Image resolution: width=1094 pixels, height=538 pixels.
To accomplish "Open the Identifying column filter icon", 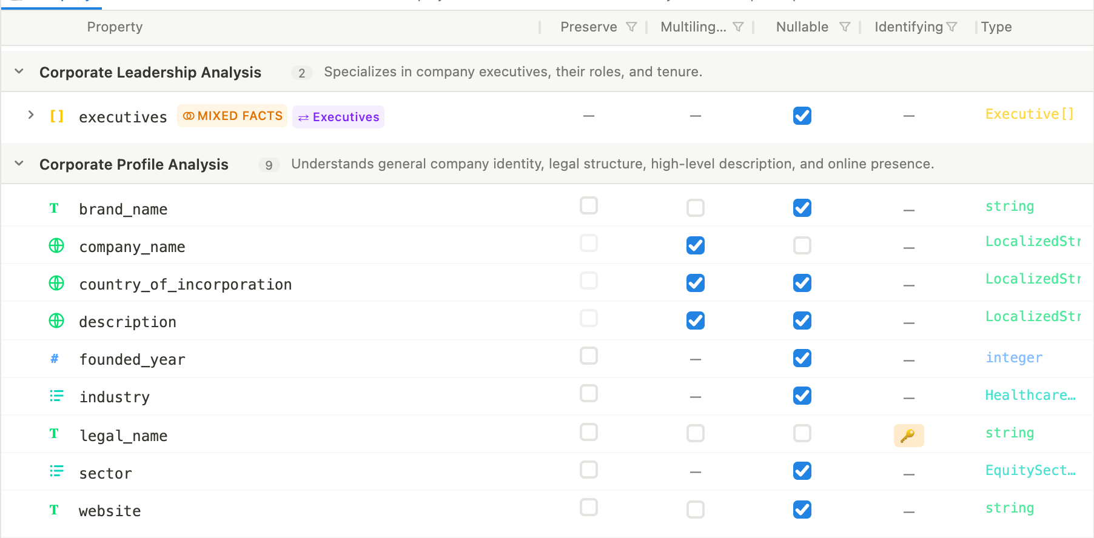I will point(951,27).
